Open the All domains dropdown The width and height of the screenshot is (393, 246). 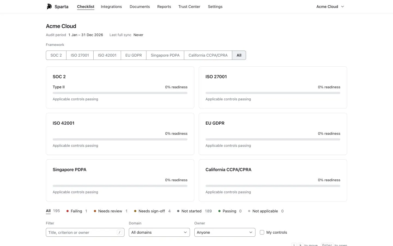[x=159, y=232]
